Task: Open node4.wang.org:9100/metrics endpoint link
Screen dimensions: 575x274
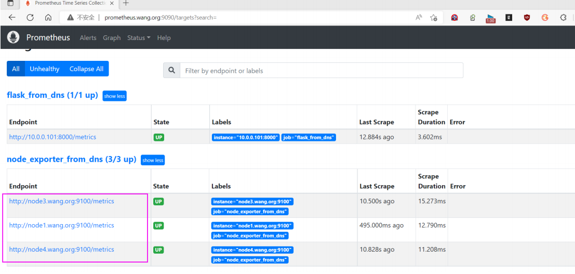Action: (62, 250)
